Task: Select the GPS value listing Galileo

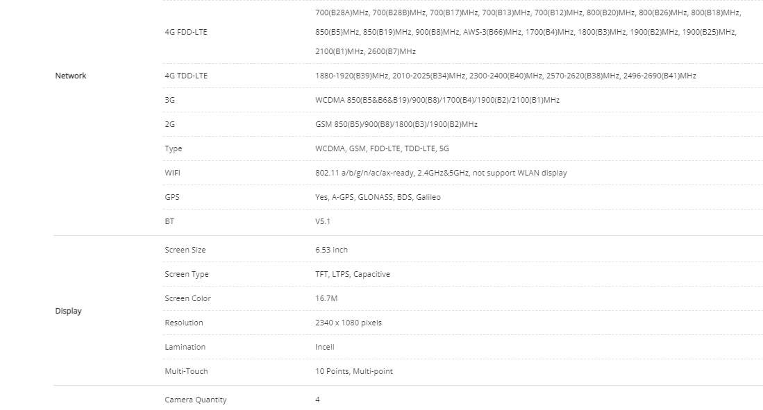Action: (x=378, y=198)
